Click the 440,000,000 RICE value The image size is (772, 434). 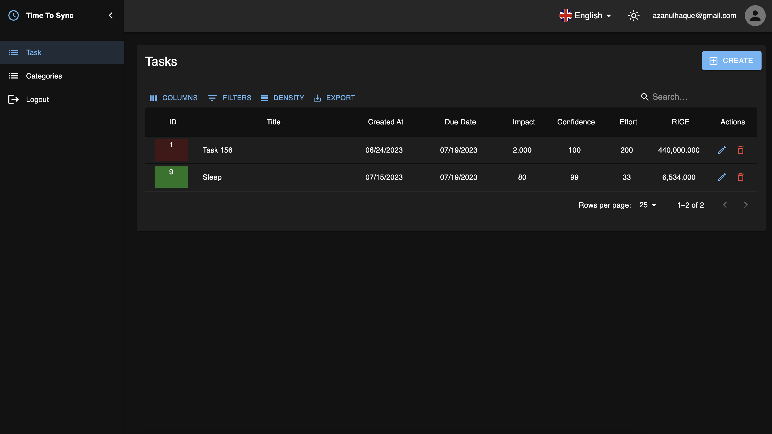679,150
